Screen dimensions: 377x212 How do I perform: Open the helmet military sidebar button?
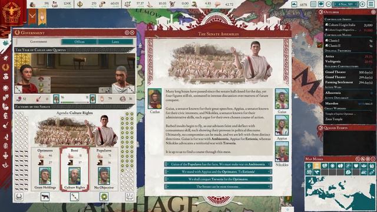[x=5, y=115]
